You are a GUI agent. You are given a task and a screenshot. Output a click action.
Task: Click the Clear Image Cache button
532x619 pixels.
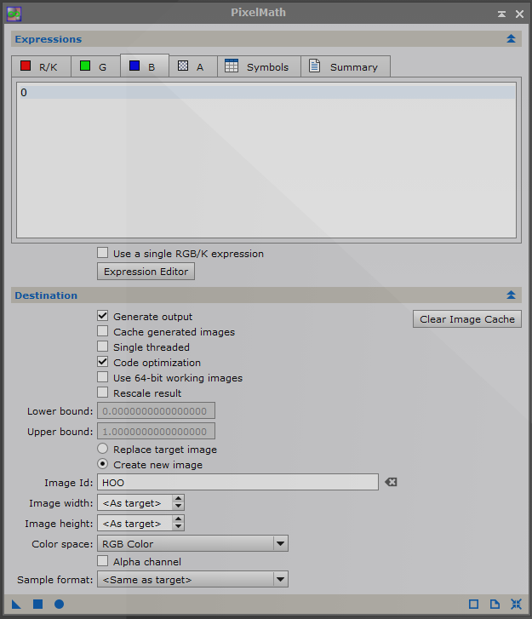(467, 319)
